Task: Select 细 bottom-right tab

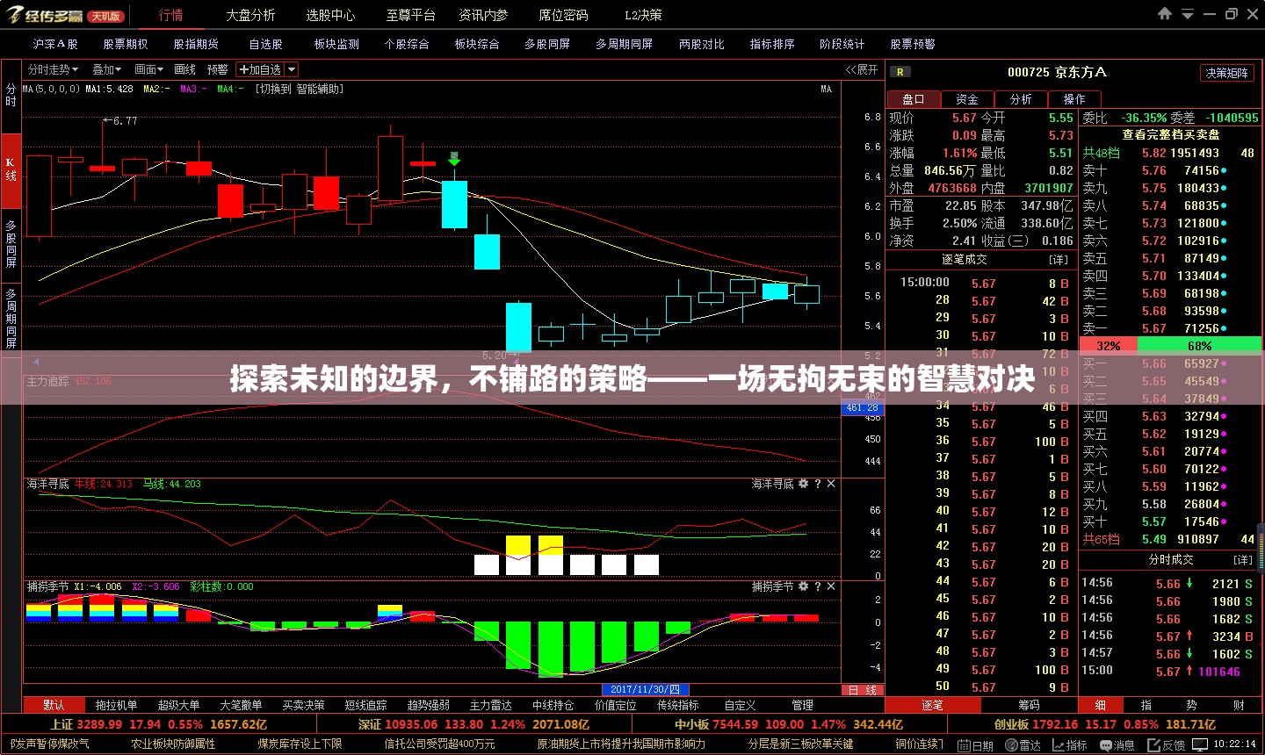Action: pos(1101,705)
